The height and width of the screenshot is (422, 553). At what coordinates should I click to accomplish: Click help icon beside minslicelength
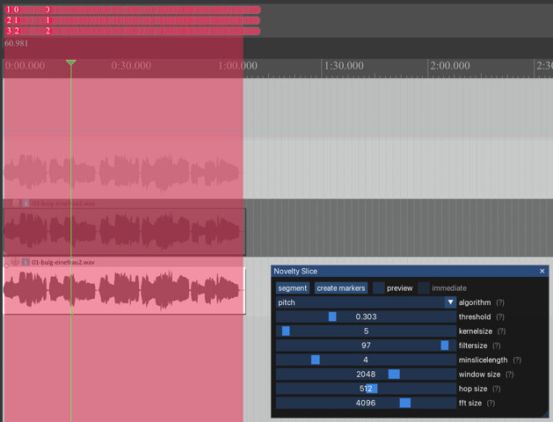517,360
